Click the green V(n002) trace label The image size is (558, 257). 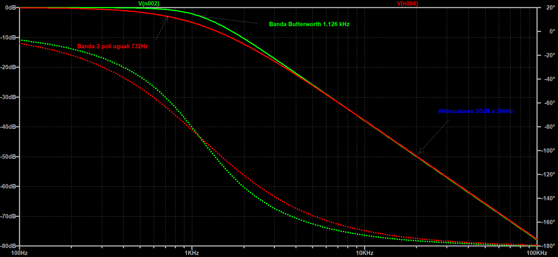149,3
